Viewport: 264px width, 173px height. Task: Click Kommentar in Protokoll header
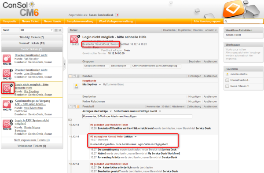tap(153, 107)
